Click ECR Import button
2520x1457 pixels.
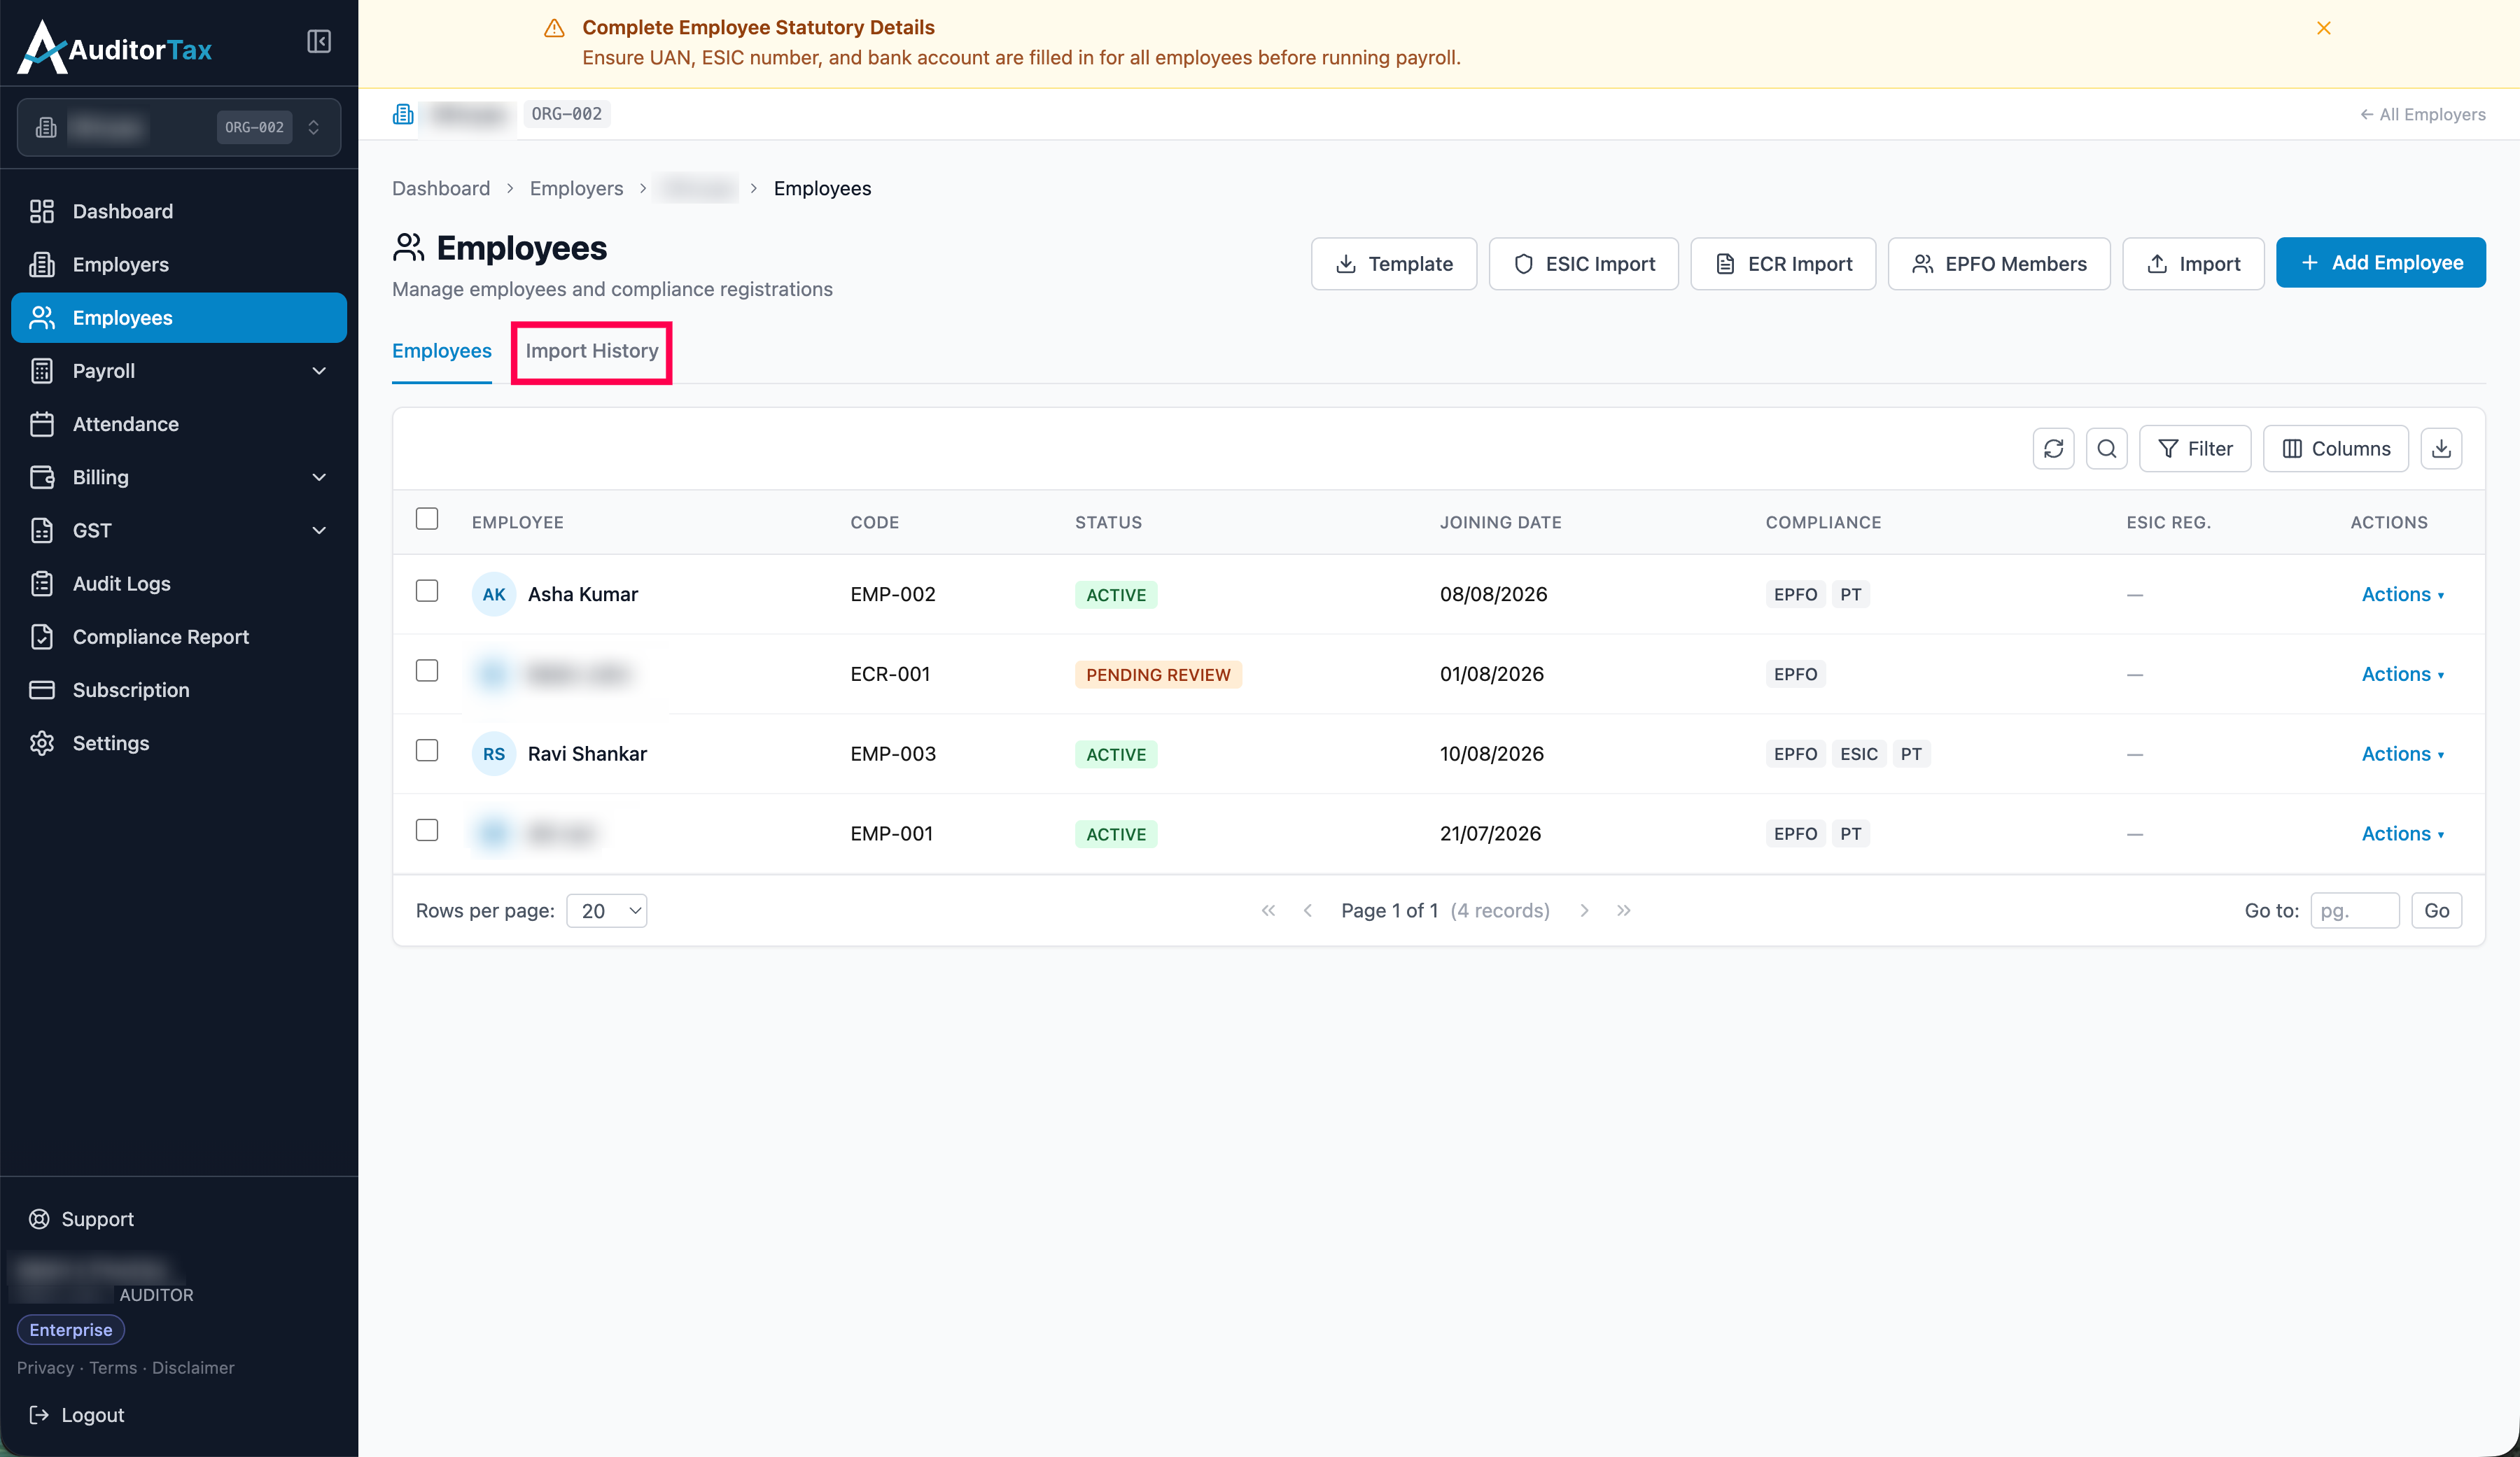click(1783, 264)
